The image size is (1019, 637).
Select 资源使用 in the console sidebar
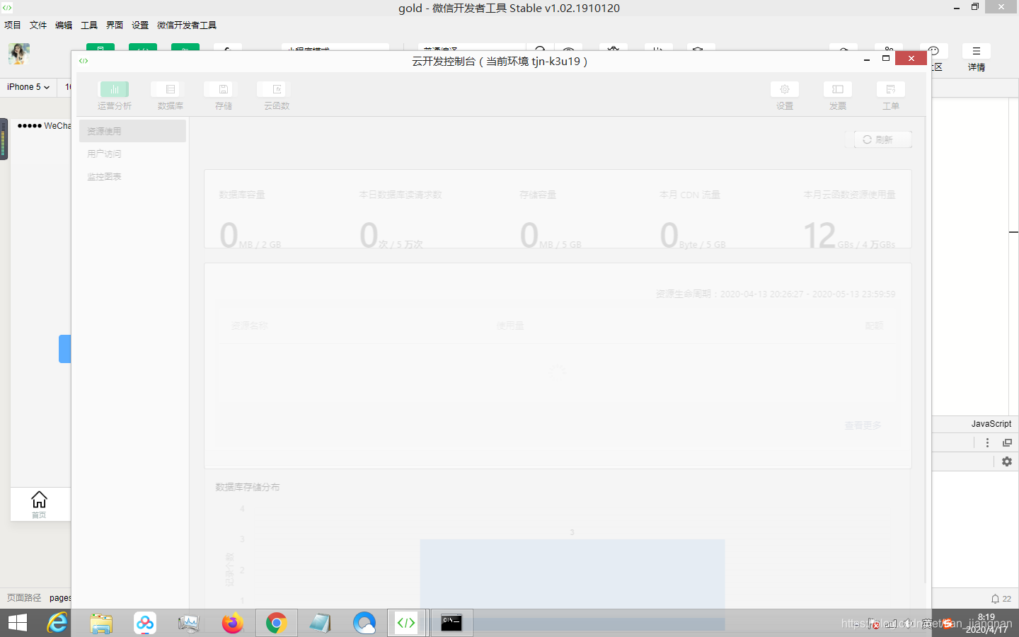point(132,131)
